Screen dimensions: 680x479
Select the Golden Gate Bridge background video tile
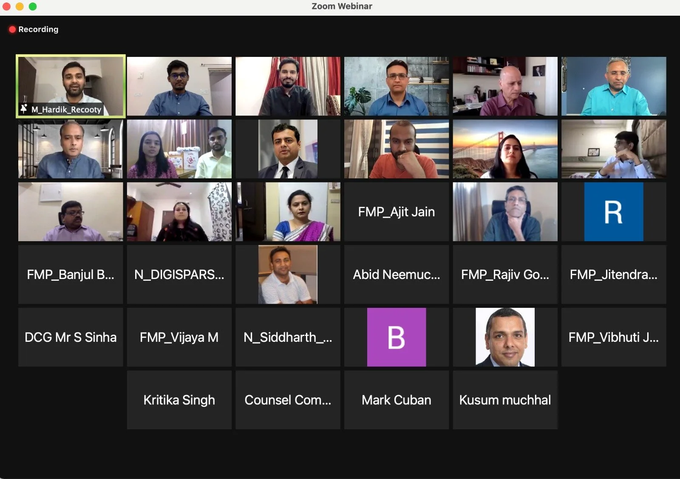(x=505, y=149)
